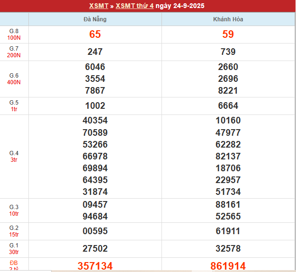Image resolution: width=296 pixels, height=272 pixels.
Task: Select the G.4 number 22957
Action: 228,180
